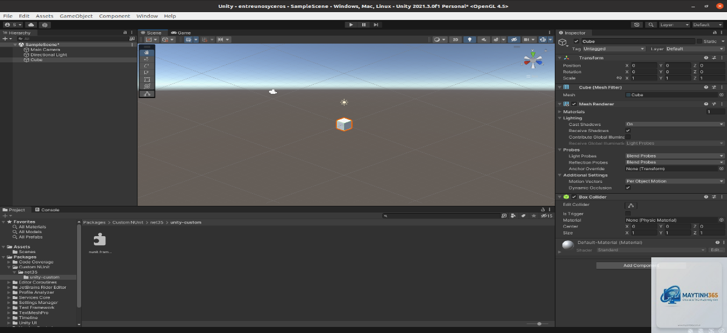Toggle 2D view mode in Scene
The height and width of the screenshot is (333, 727).
tap(456, 39)
